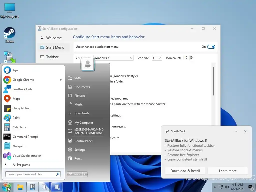The image size is (256, 192).
Task: Increase the icon count
Action: coord(191,56)
